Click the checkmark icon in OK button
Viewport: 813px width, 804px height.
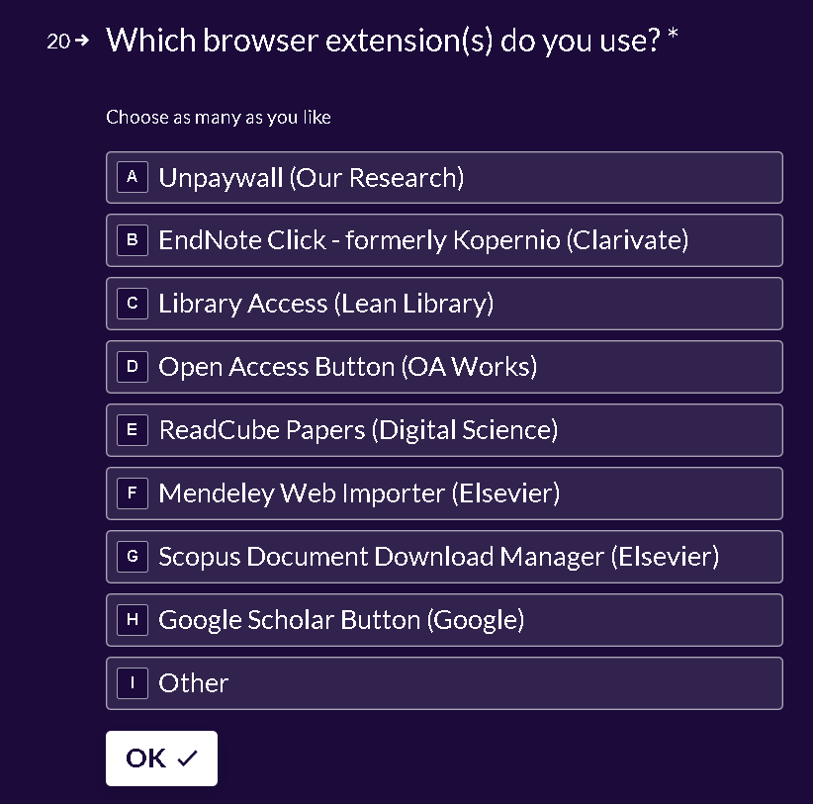tap(187, 759)
